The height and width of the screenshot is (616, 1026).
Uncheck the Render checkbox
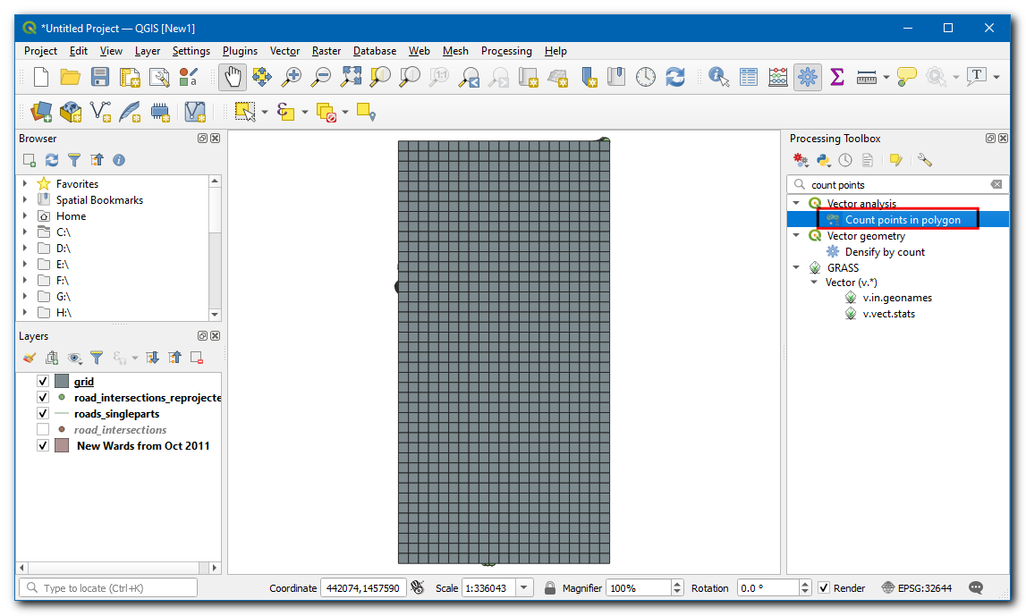pyautogui.click(x=824, y=588)
